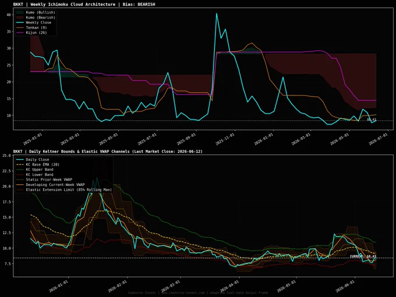Click the Tenkan (9) legend label

tap(36, 27)
